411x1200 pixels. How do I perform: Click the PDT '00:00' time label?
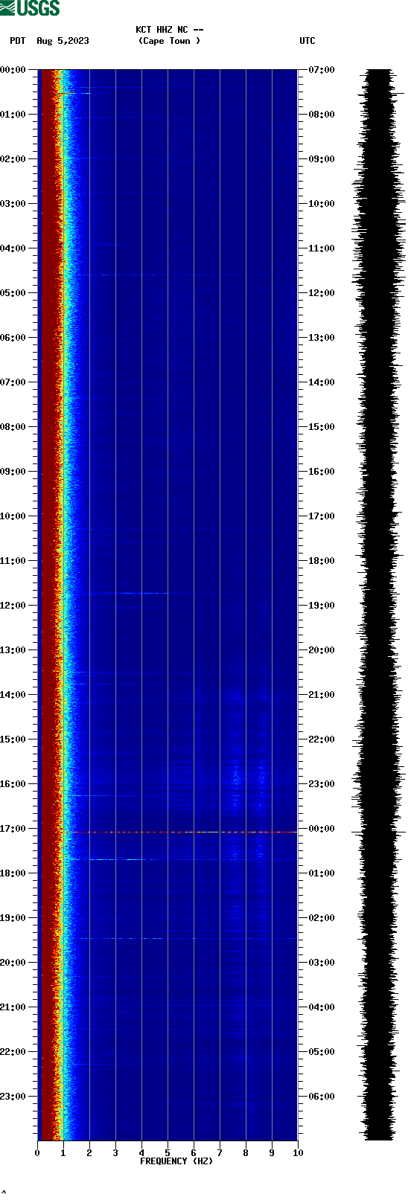click(x=13, y=70)
